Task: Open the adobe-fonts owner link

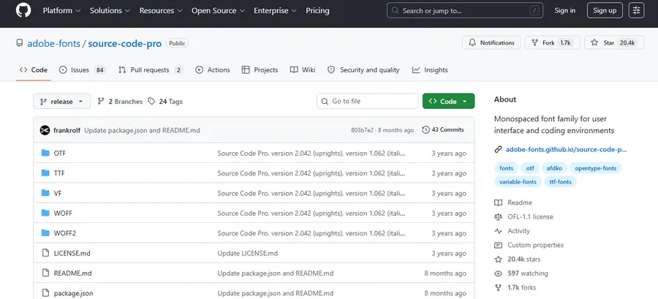Action: coord(53,43)
